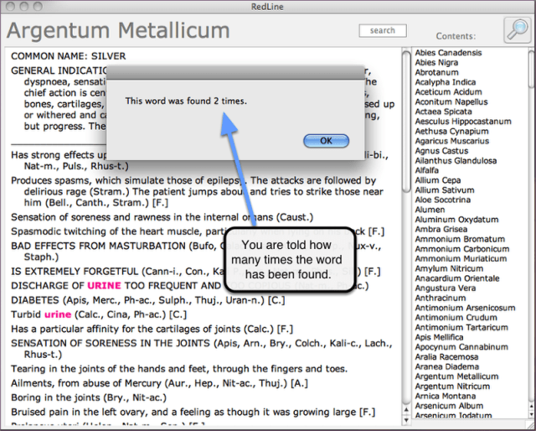
Task: Click highlighted URINE in DISCHARGE line
Action: click(x=104, y=285)
